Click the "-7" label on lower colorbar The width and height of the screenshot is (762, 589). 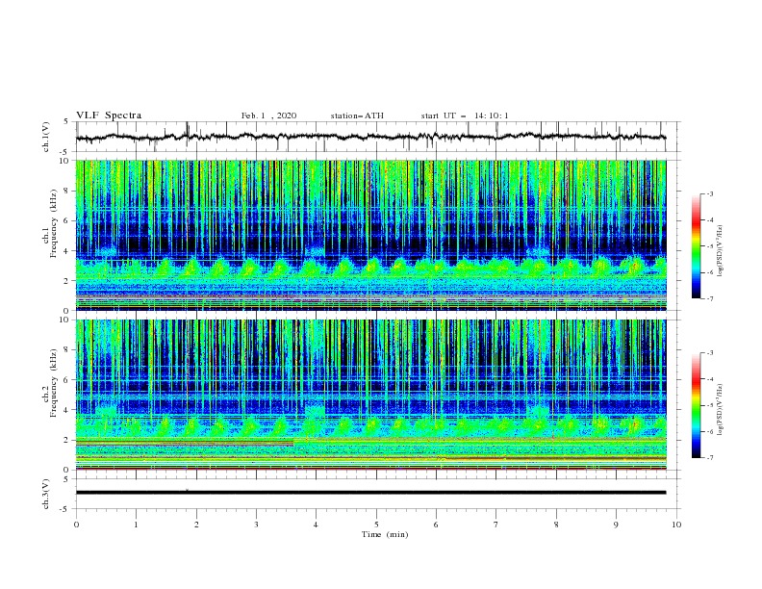tap(710, 458)
